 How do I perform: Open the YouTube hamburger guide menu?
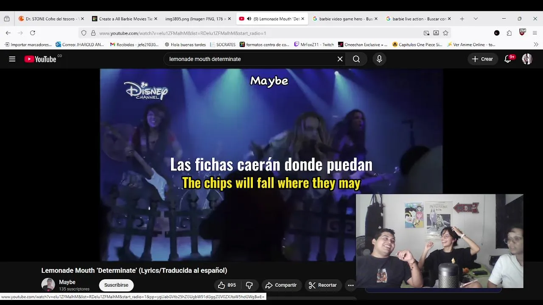tap(12, 59)
